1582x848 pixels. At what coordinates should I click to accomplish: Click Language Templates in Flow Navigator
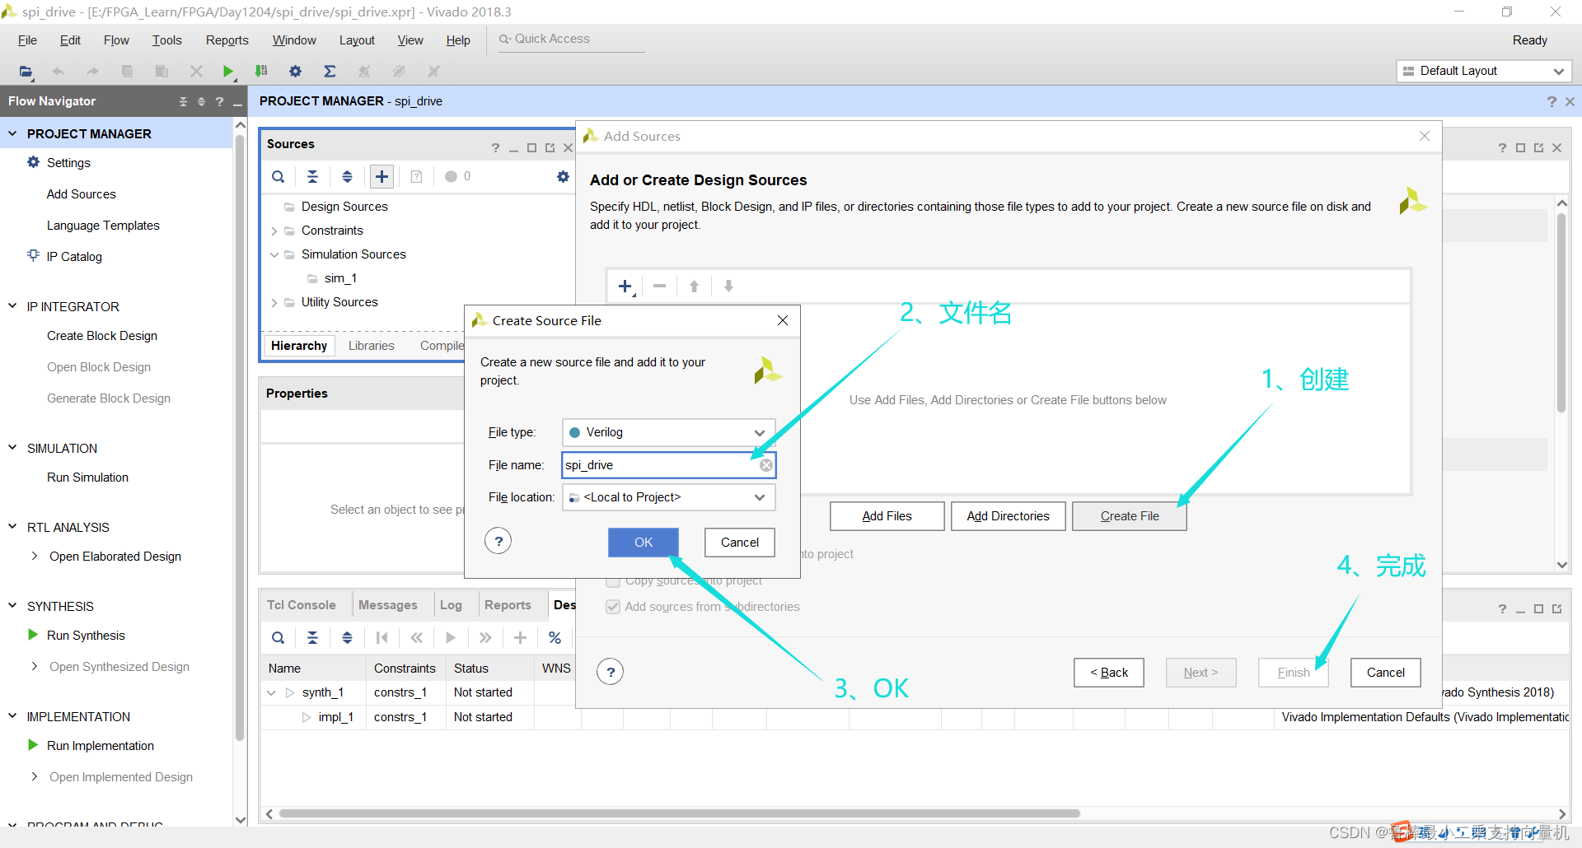103,226
